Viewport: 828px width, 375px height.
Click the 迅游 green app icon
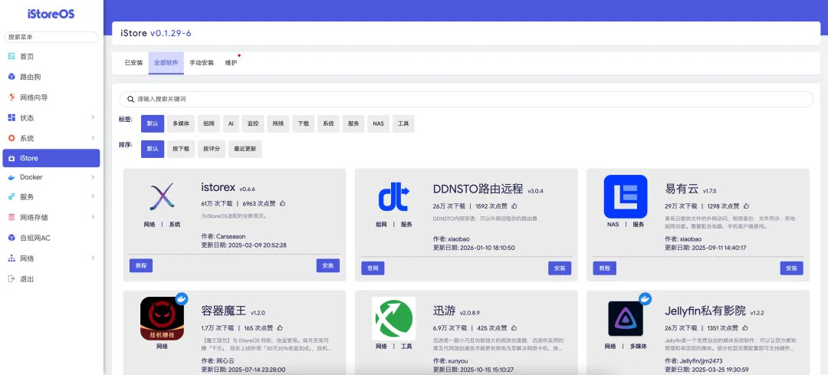[x=393, y=318]
